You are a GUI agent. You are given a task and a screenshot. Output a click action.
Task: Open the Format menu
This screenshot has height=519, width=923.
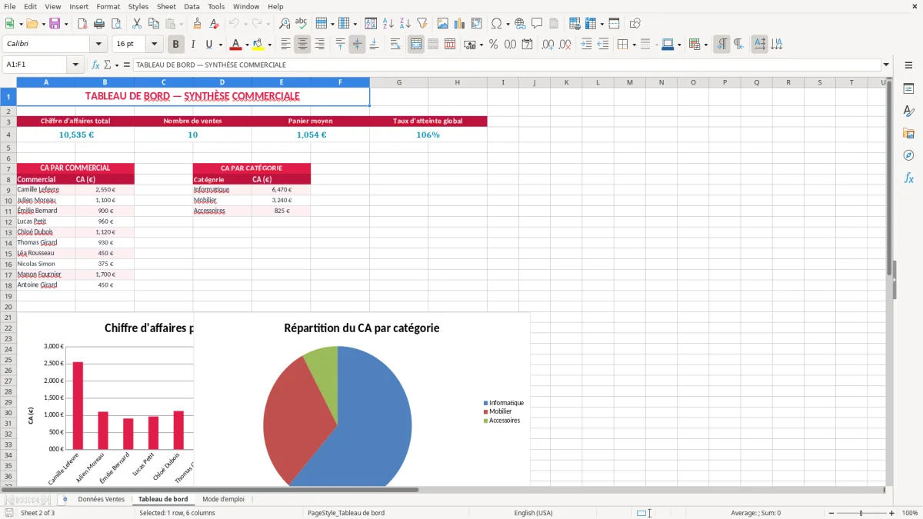coord(108,6)
